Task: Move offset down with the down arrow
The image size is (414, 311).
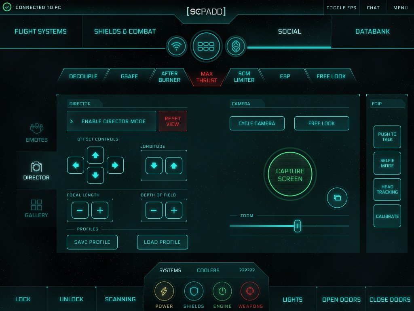Action: click(x=95, y=175)
